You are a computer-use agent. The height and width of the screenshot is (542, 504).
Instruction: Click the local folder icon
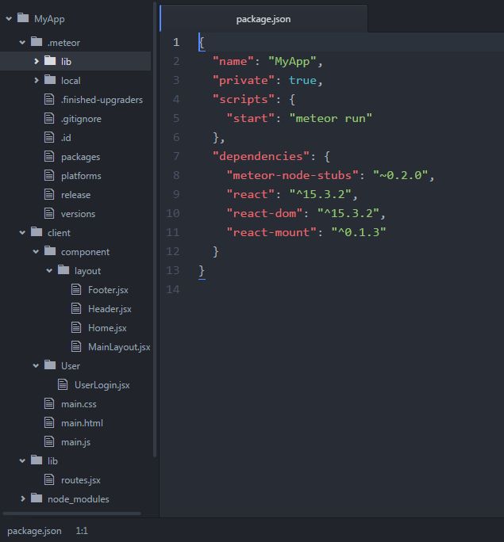50,79
